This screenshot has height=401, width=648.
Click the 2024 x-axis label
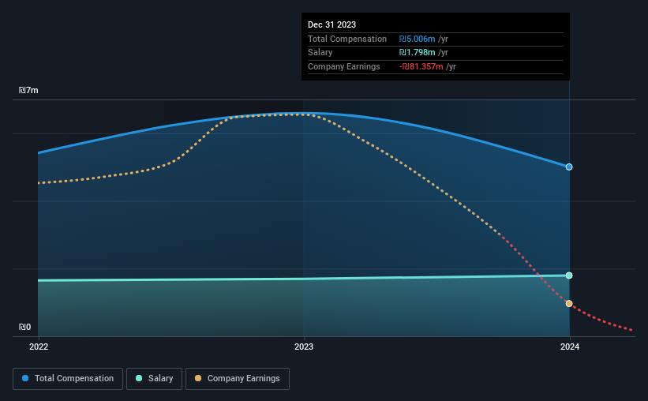pyautogui.click(x=570, y=347)
